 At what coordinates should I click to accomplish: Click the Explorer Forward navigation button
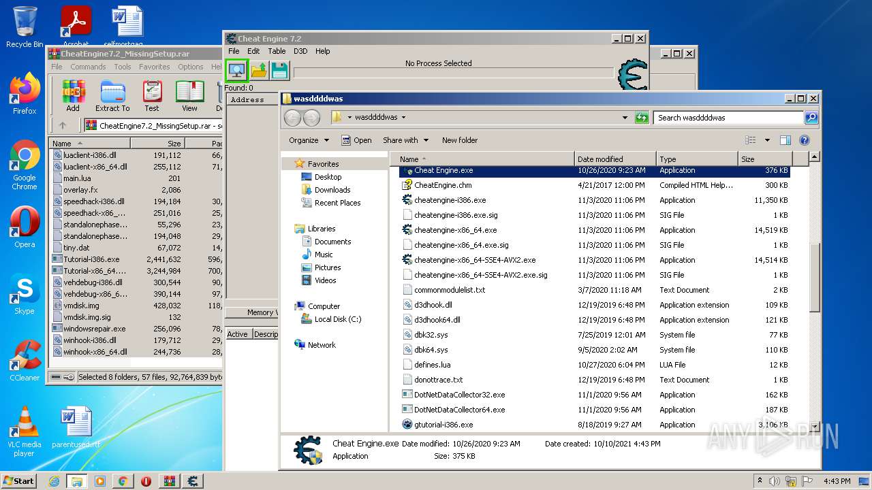(311, 118)
